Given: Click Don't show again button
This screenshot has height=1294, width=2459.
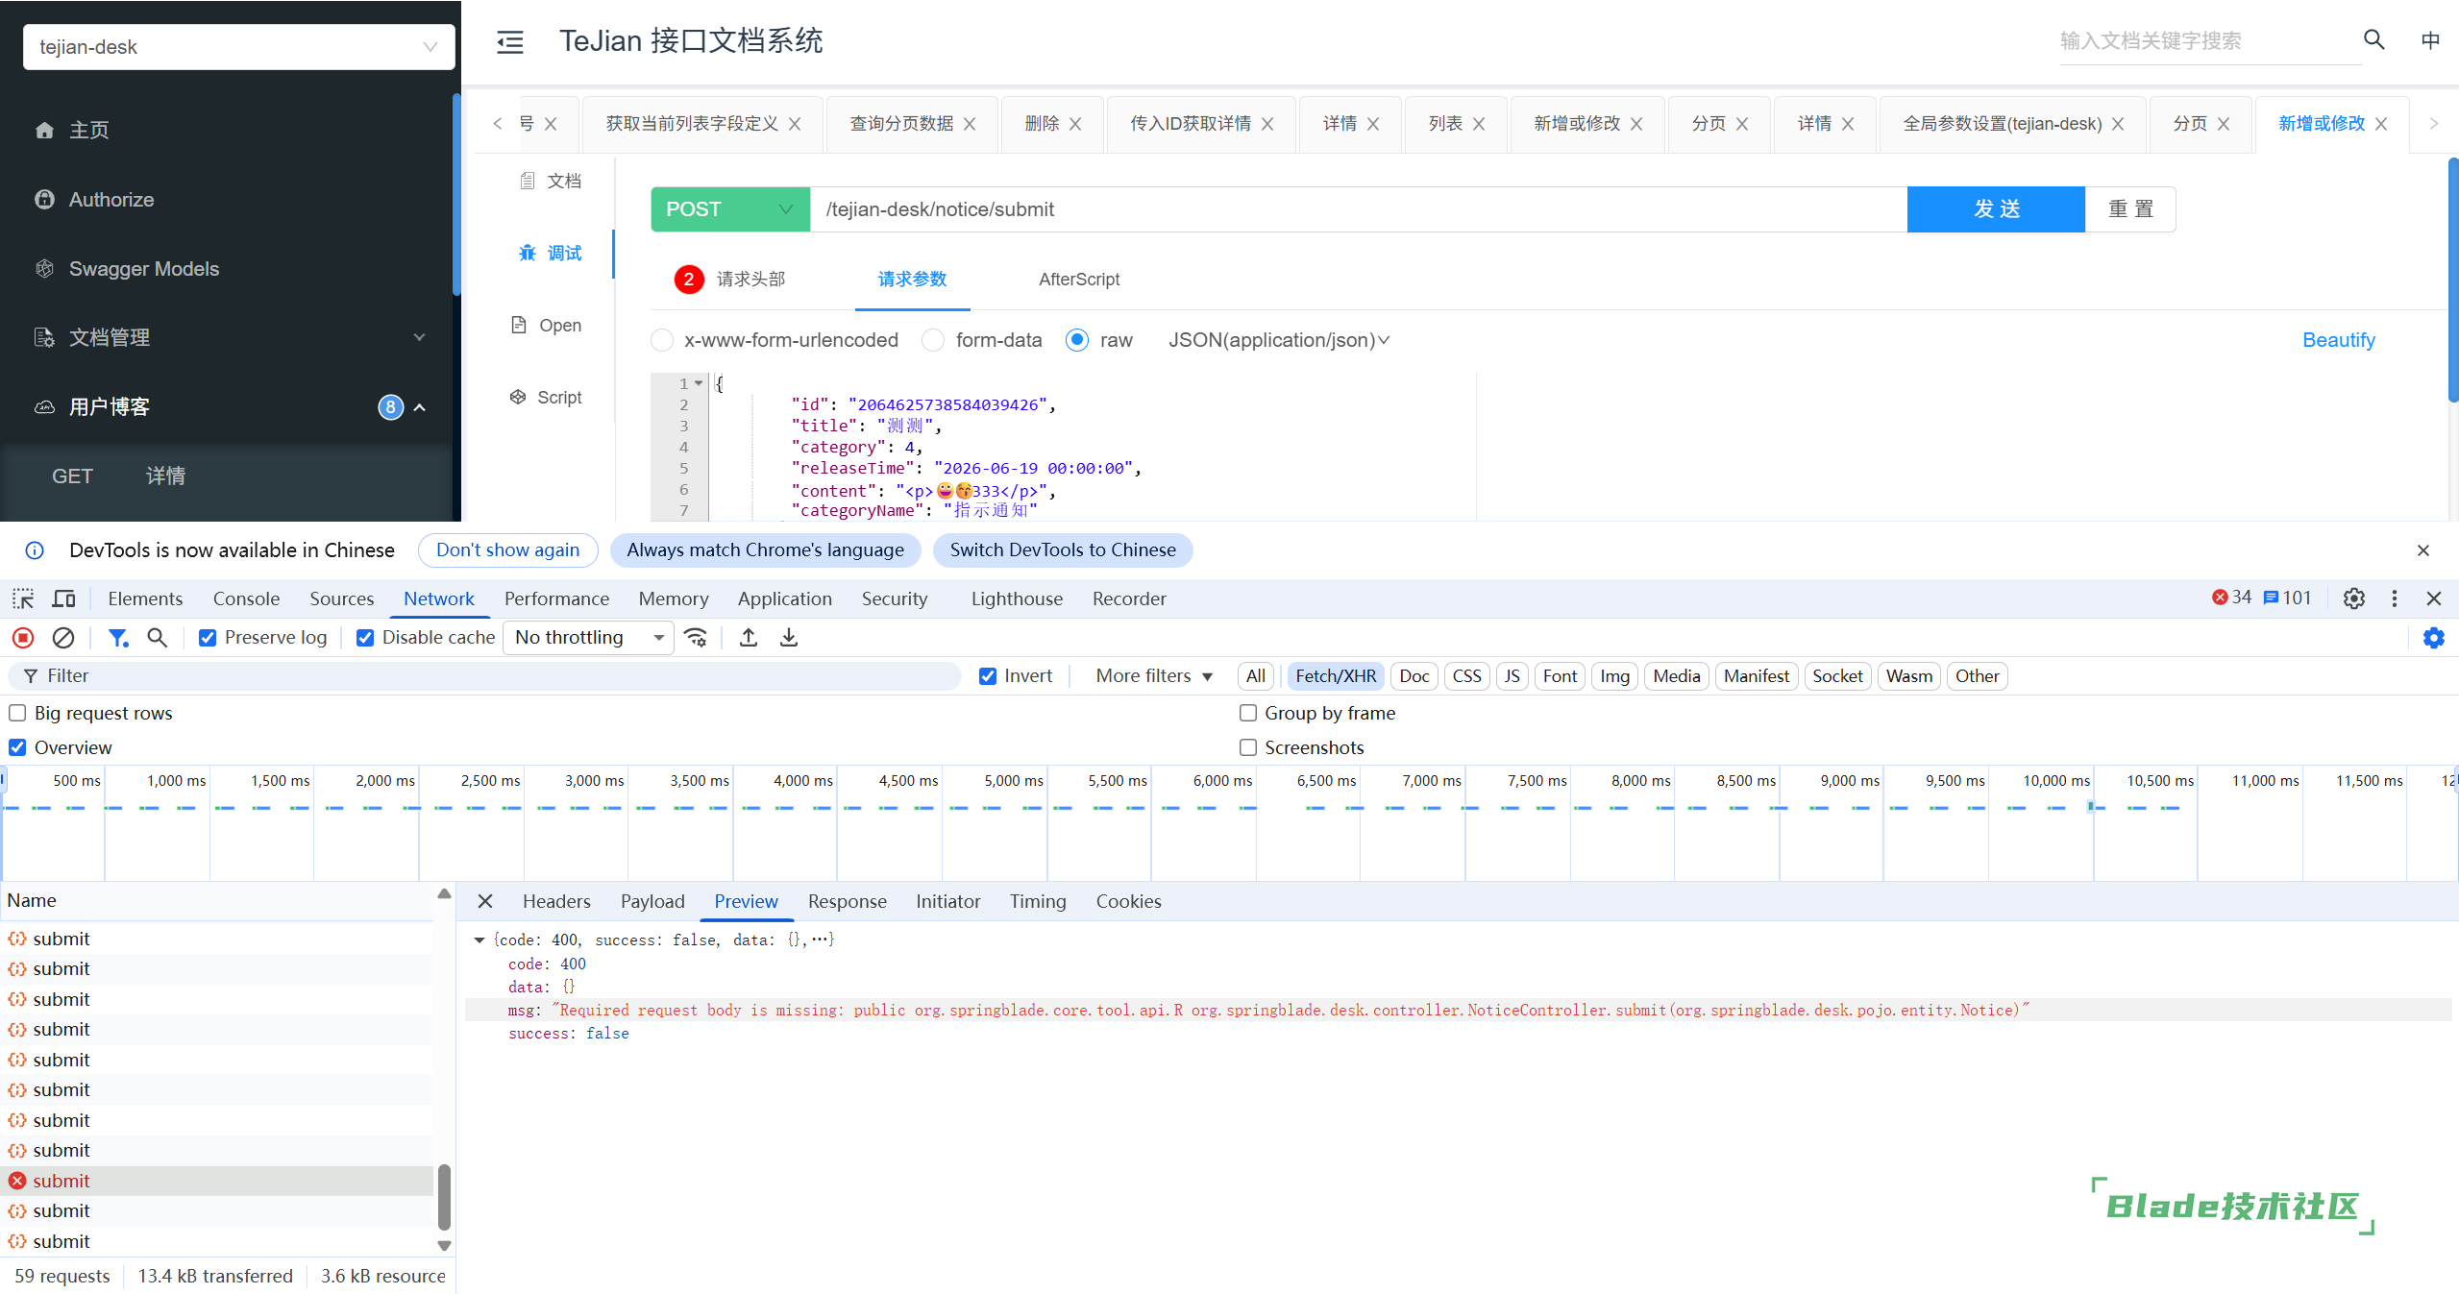Looking at the screenshot, I should point(507,550).
